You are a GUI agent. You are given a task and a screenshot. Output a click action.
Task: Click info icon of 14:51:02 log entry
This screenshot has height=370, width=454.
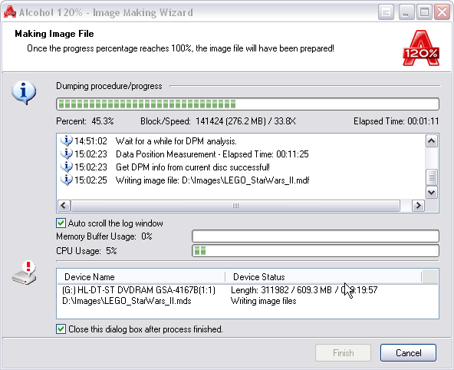(x=66, y=140)
